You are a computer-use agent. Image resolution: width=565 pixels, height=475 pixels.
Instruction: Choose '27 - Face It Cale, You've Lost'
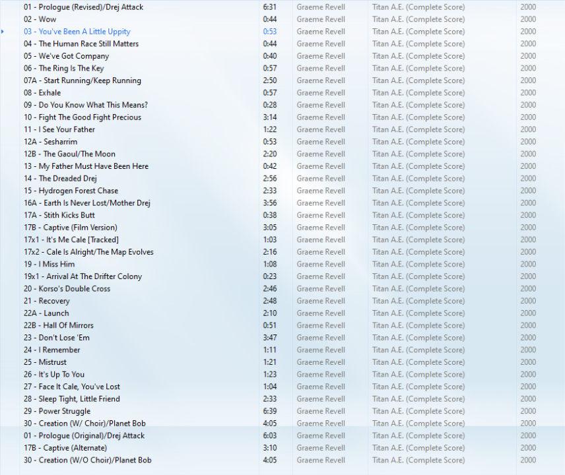click(x=72, y=387)
